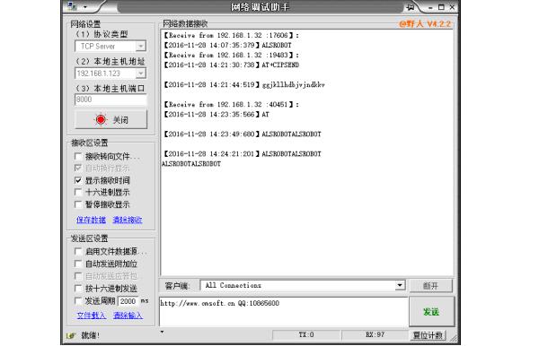Click the send text box containing http://www.cmsoft.cn

(x=283, y=311)
